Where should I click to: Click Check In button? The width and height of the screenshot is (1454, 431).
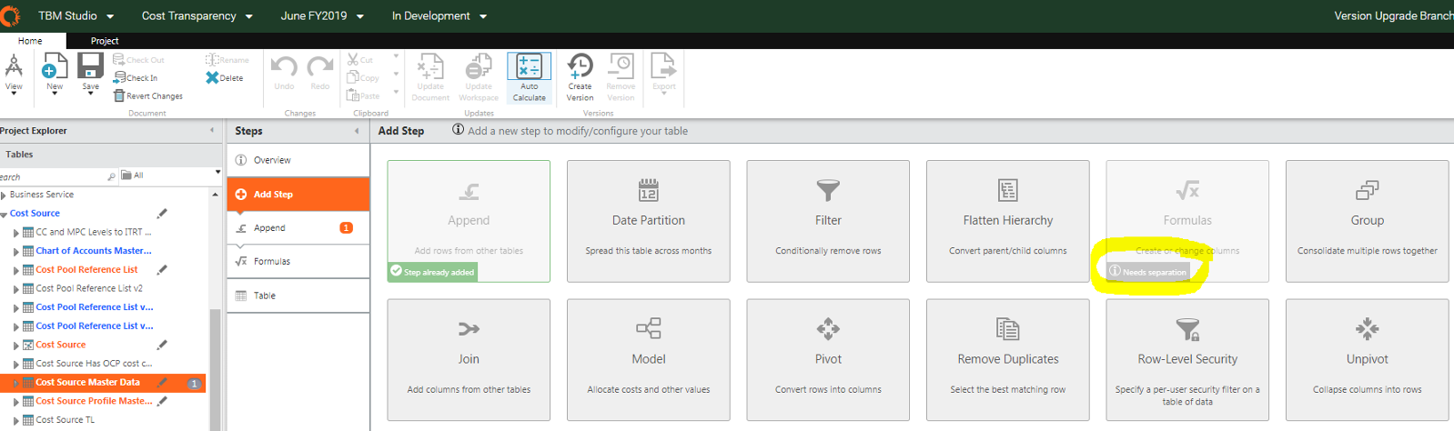coord(136,78)
